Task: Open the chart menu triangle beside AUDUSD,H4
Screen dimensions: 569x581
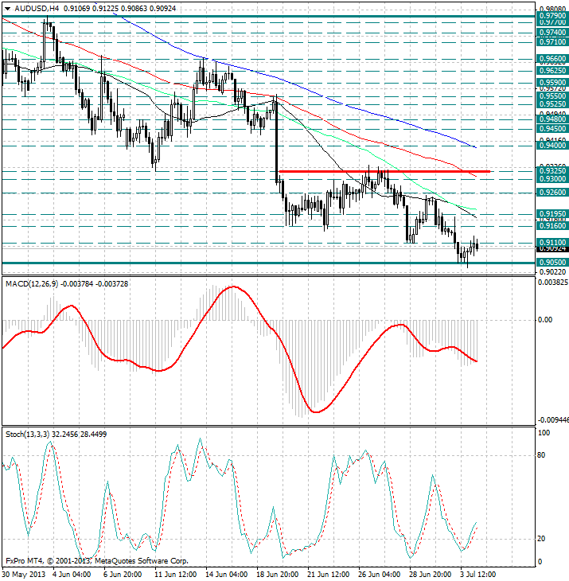Action: (7, 9)
